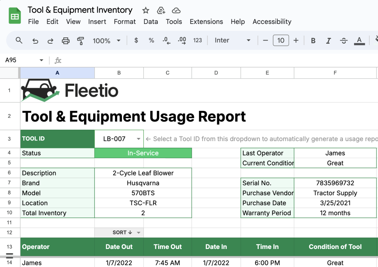The height and width of the screenshot is (267, 378).
Task: Select the 12 months warranty cell
Action: (x=335, y=213)
